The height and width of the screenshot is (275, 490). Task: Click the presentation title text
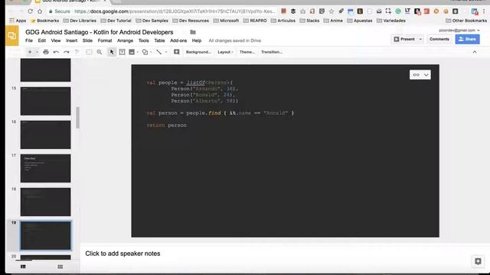[x=99, y=32]
